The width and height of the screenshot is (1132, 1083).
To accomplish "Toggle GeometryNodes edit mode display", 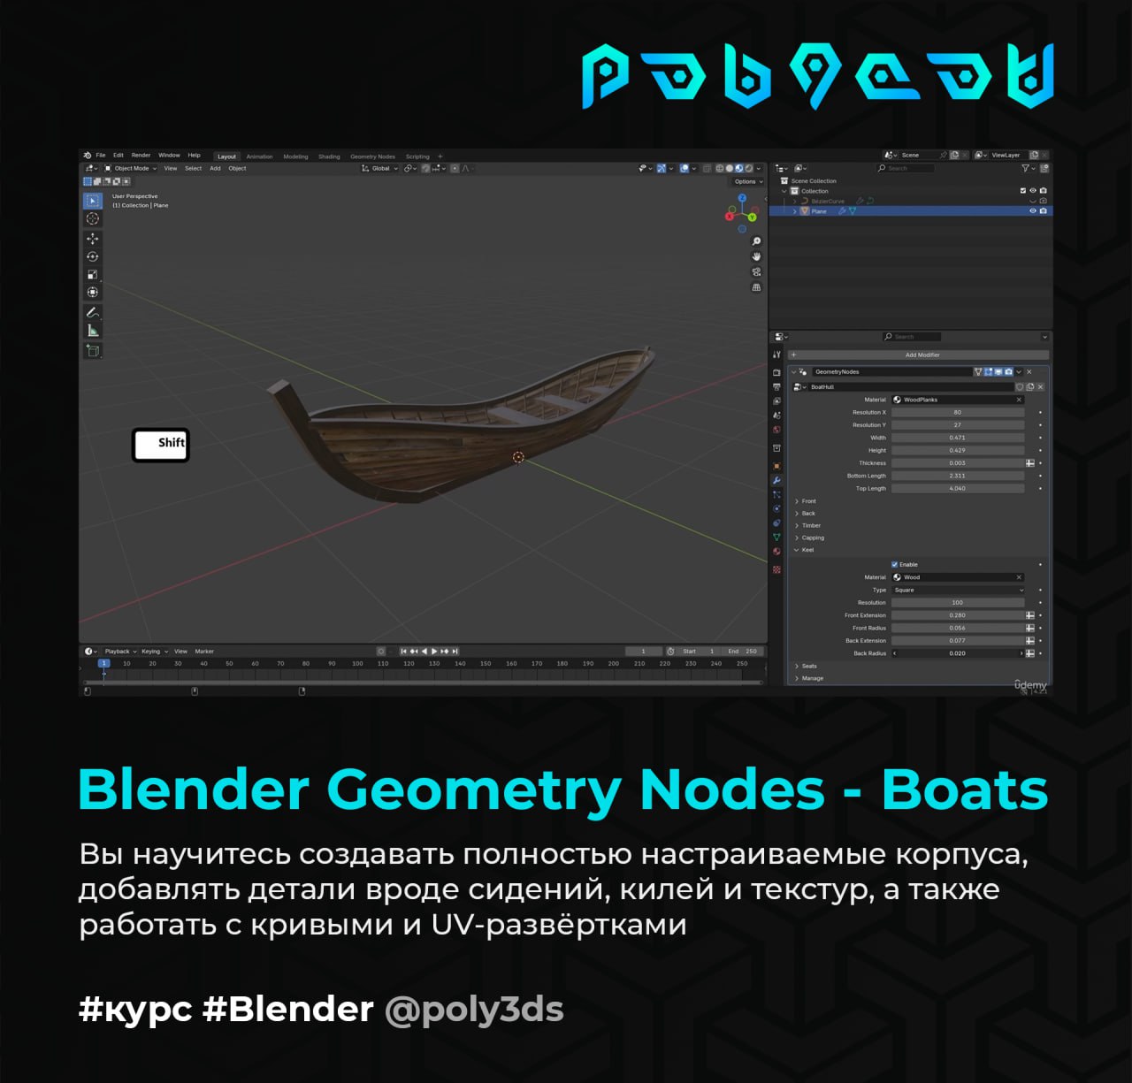I will (988, 371).
